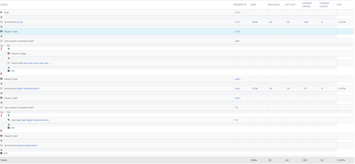
Task: Click the pause icon next to Pause 6 days
Action: click(x=2, y=136)
